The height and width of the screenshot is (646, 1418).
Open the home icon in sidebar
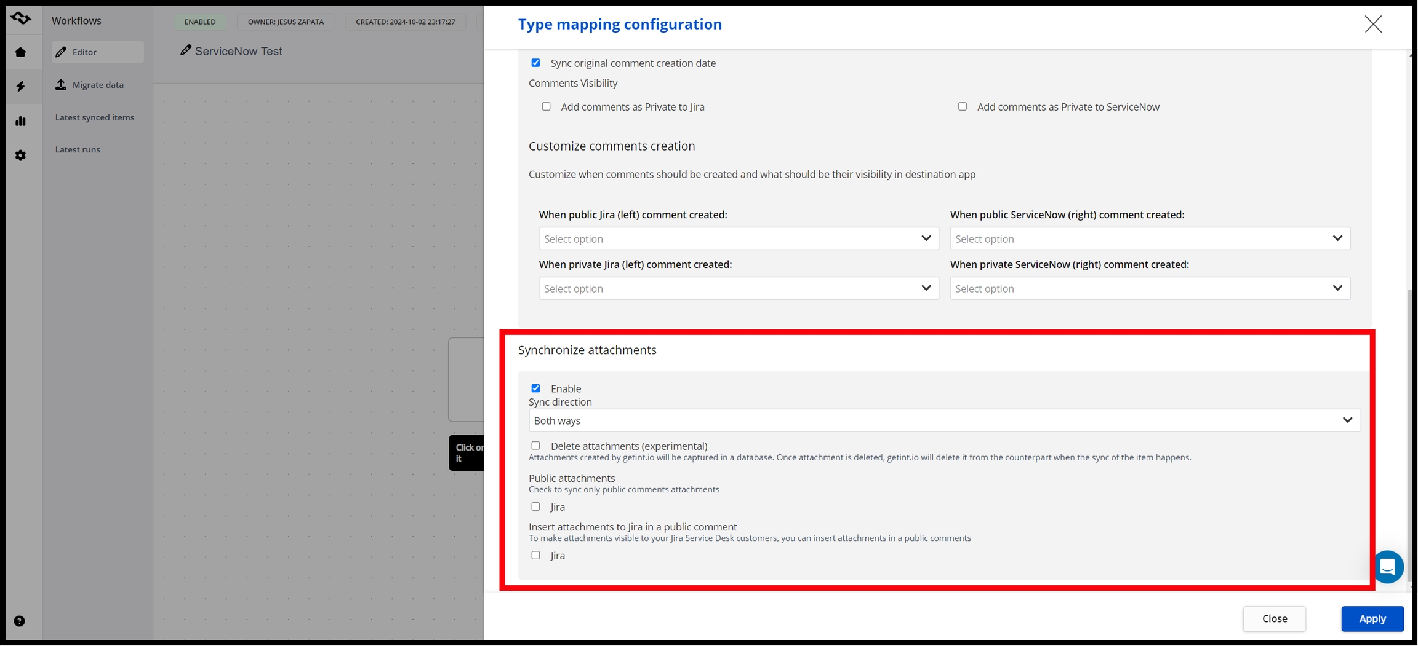pos(21,52)
